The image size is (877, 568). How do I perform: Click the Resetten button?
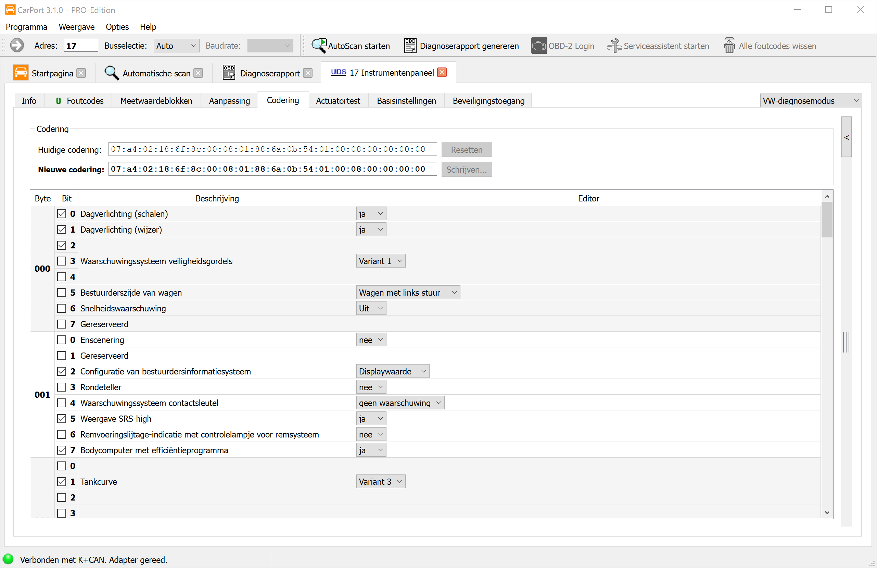pyautogui.click(x=466, y=150)
